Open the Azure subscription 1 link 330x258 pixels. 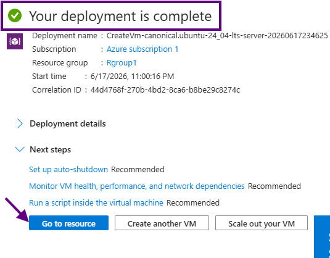pyautogui.click(x=142, y=49)
